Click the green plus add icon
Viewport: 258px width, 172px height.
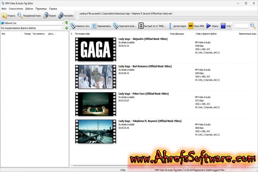click(67, 28)
